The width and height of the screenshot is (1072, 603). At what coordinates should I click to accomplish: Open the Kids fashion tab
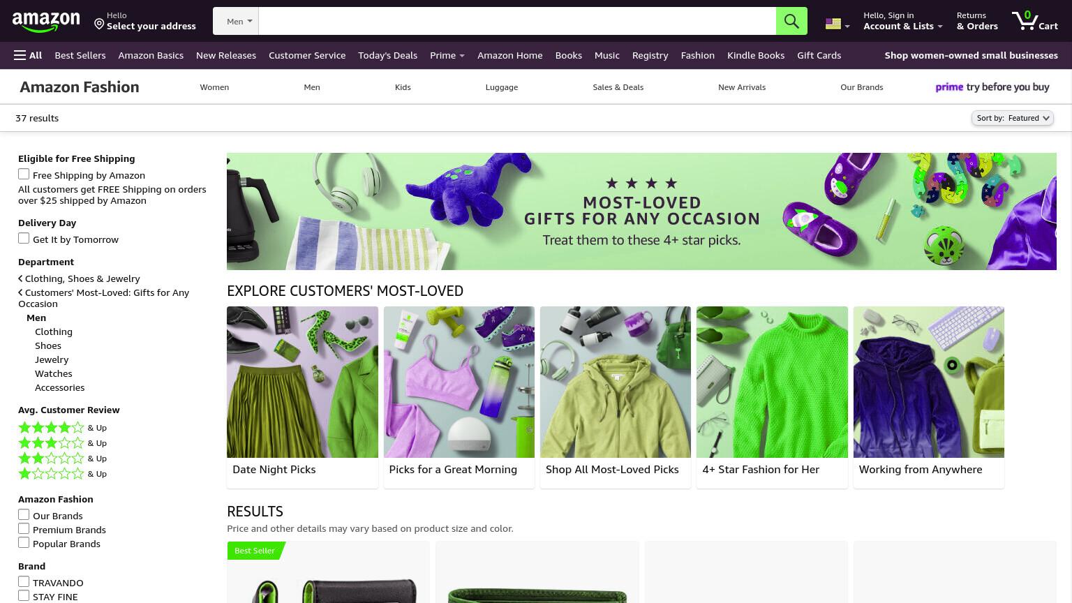(x=403, y=87)
